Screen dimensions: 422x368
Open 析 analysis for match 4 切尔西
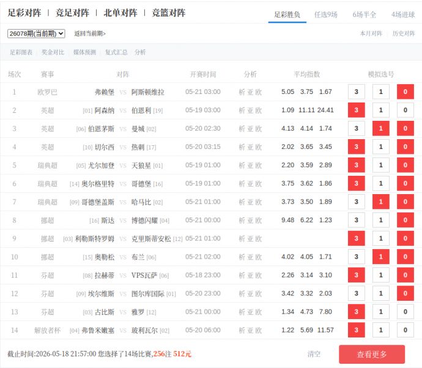point(242,147)
